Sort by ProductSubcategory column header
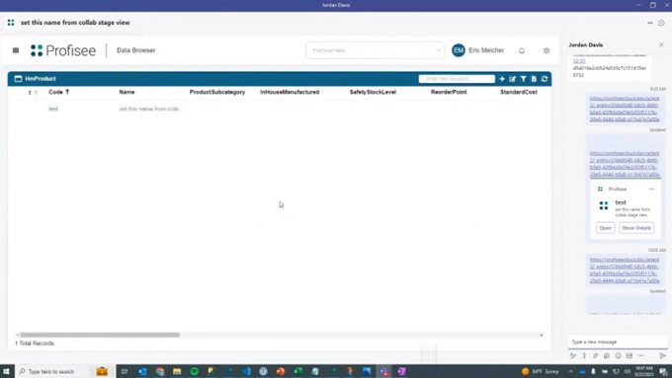Screen dimensions: 672x378 coord(217,92)
